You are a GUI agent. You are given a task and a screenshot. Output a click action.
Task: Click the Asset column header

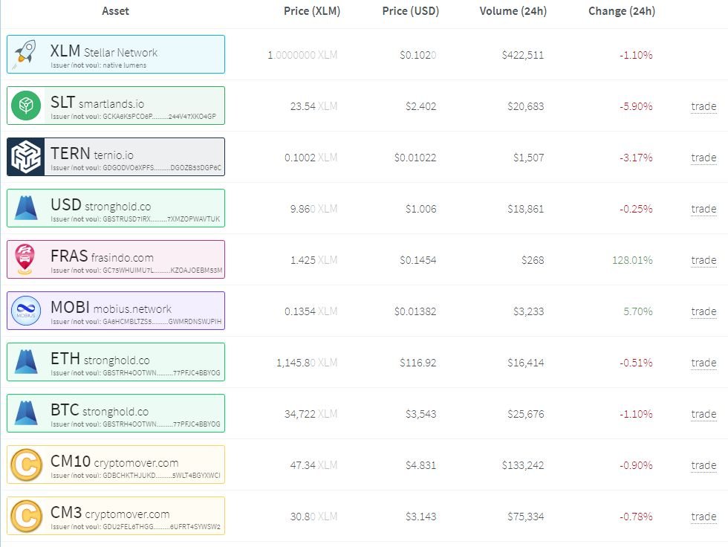pos(115,11)
